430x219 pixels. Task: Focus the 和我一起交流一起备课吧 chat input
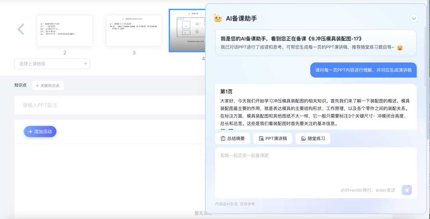(316, 173)
